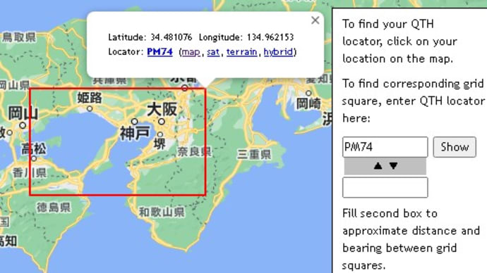
Task: Click the 姫路 city label on map
Action: 90,98
